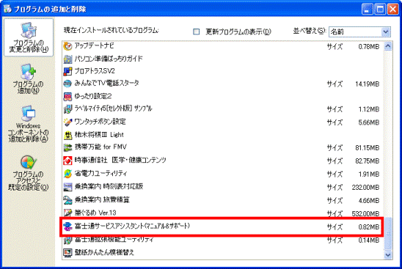This screenshot has width=402, height=269.
Task: Select 時事通信社 医学・健康コンテンツ entry
Action: tap(120, 161)
